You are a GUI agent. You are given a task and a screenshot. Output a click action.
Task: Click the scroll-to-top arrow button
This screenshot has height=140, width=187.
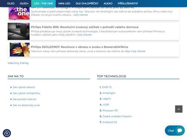(x=179, y=109)
